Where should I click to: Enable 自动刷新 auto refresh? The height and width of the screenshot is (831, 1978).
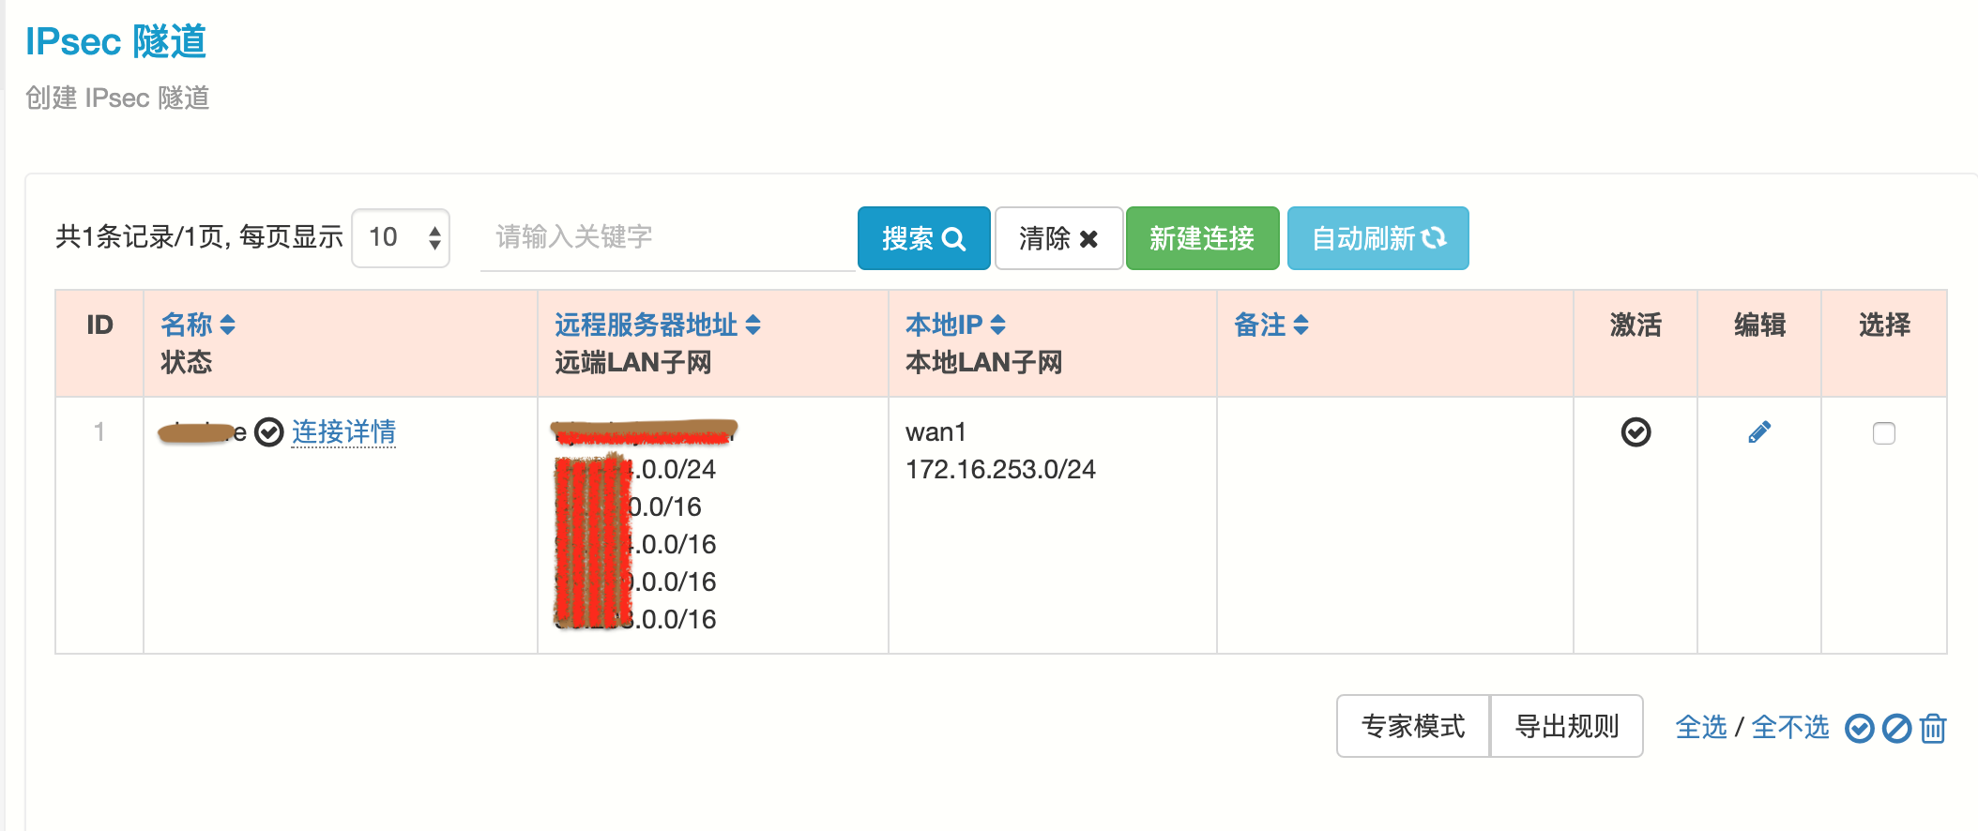(1377, 238)
